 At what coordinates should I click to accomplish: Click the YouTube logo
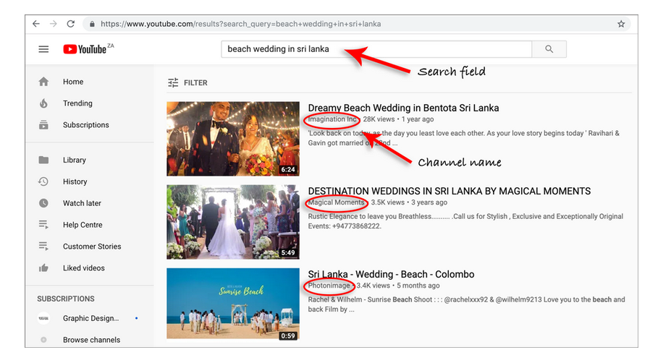(88, 49)
